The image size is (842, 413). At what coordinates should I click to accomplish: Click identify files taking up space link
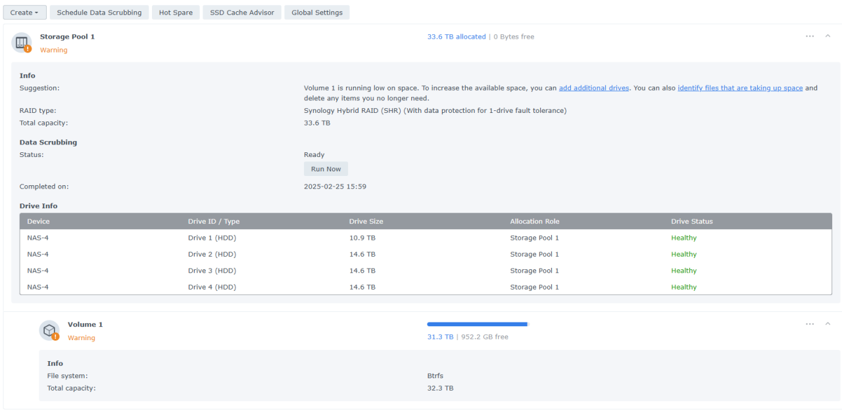point(740,88)
